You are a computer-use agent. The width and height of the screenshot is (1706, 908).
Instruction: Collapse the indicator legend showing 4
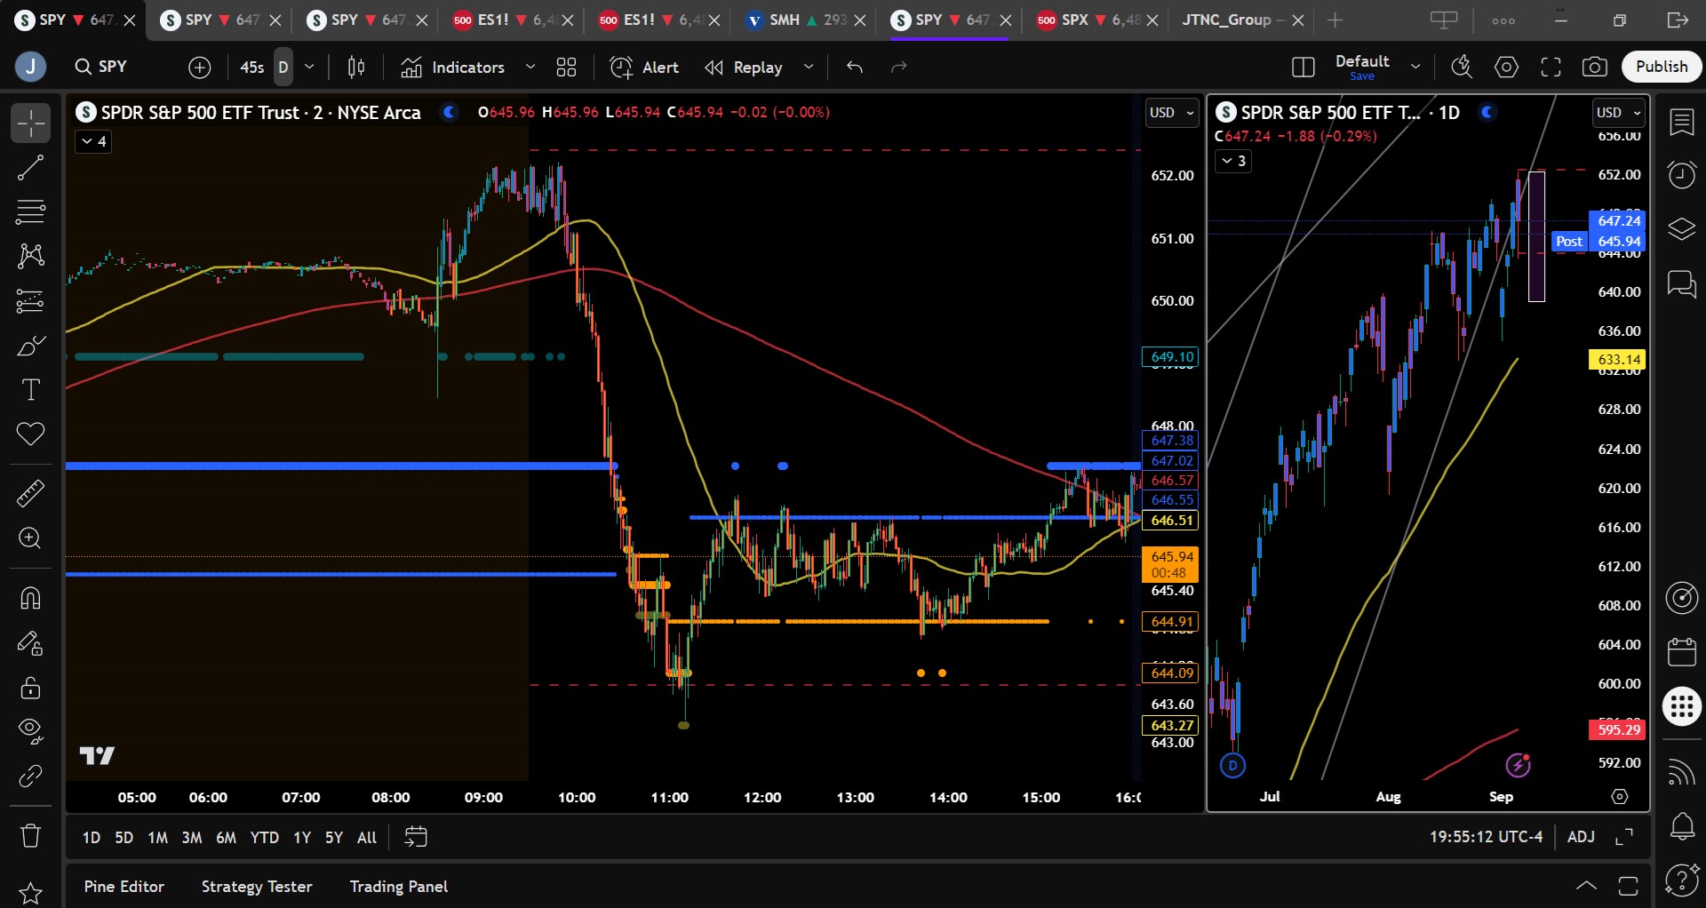(93, 141)
